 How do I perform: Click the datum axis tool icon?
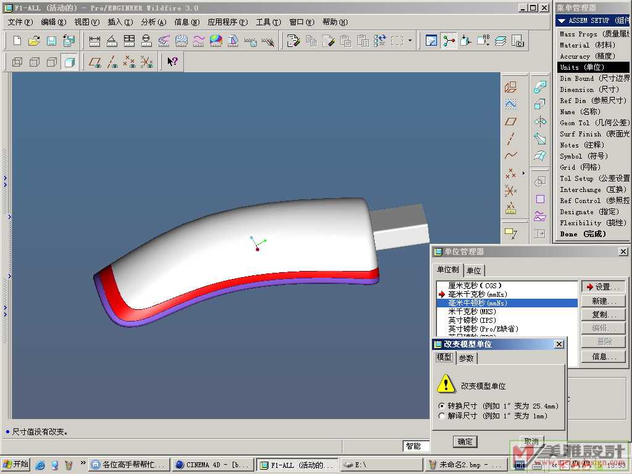coord(510,138)
